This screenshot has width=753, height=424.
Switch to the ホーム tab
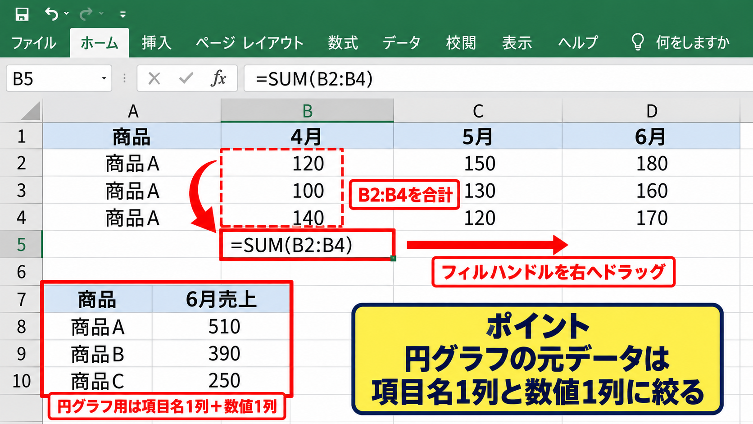(x=100, y=43)
